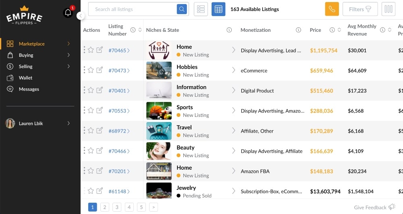Click the orange phone call button

(x=332, y=9)
